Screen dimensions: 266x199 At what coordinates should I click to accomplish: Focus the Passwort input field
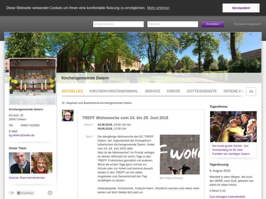tap(173, 24)
